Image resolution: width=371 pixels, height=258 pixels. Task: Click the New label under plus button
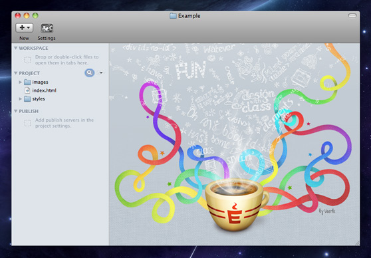[24, 38]
